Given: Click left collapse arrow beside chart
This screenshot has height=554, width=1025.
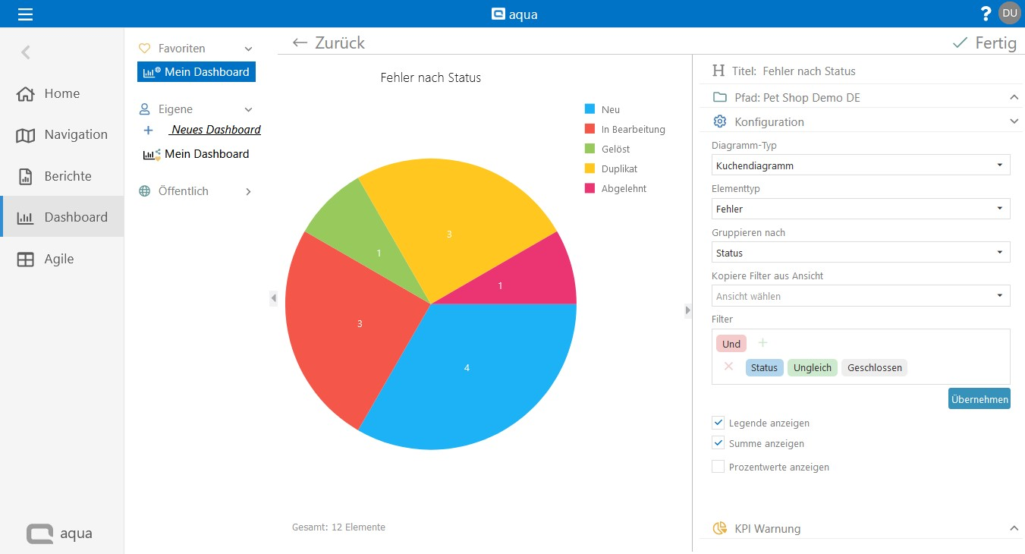Looking at the screenshot, I should [x=273, y=299].
